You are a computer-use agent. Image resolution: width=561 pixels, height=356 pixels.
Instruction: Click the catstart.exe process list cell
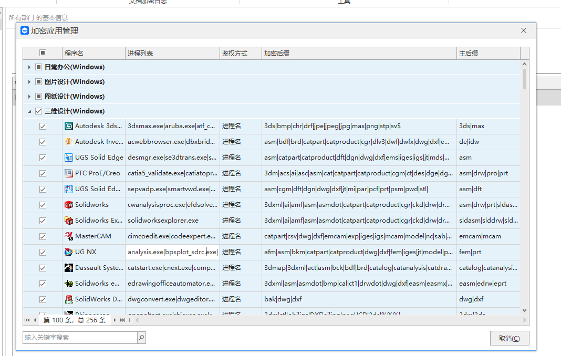click(x=172, y=268)
